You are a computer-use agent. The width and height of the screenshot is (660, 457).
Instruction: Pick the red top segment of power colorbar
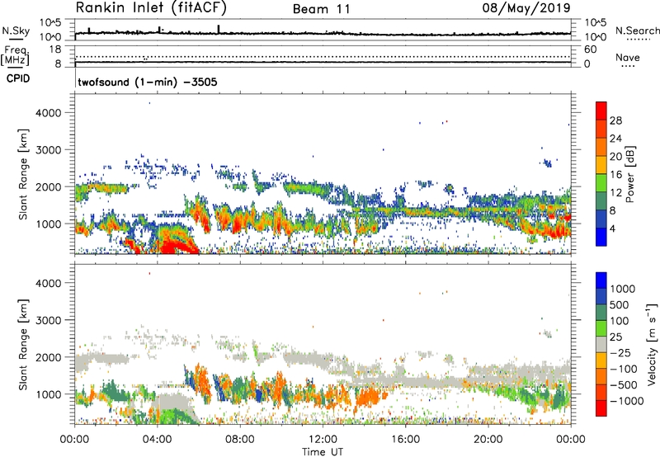(x=601, y=111)
